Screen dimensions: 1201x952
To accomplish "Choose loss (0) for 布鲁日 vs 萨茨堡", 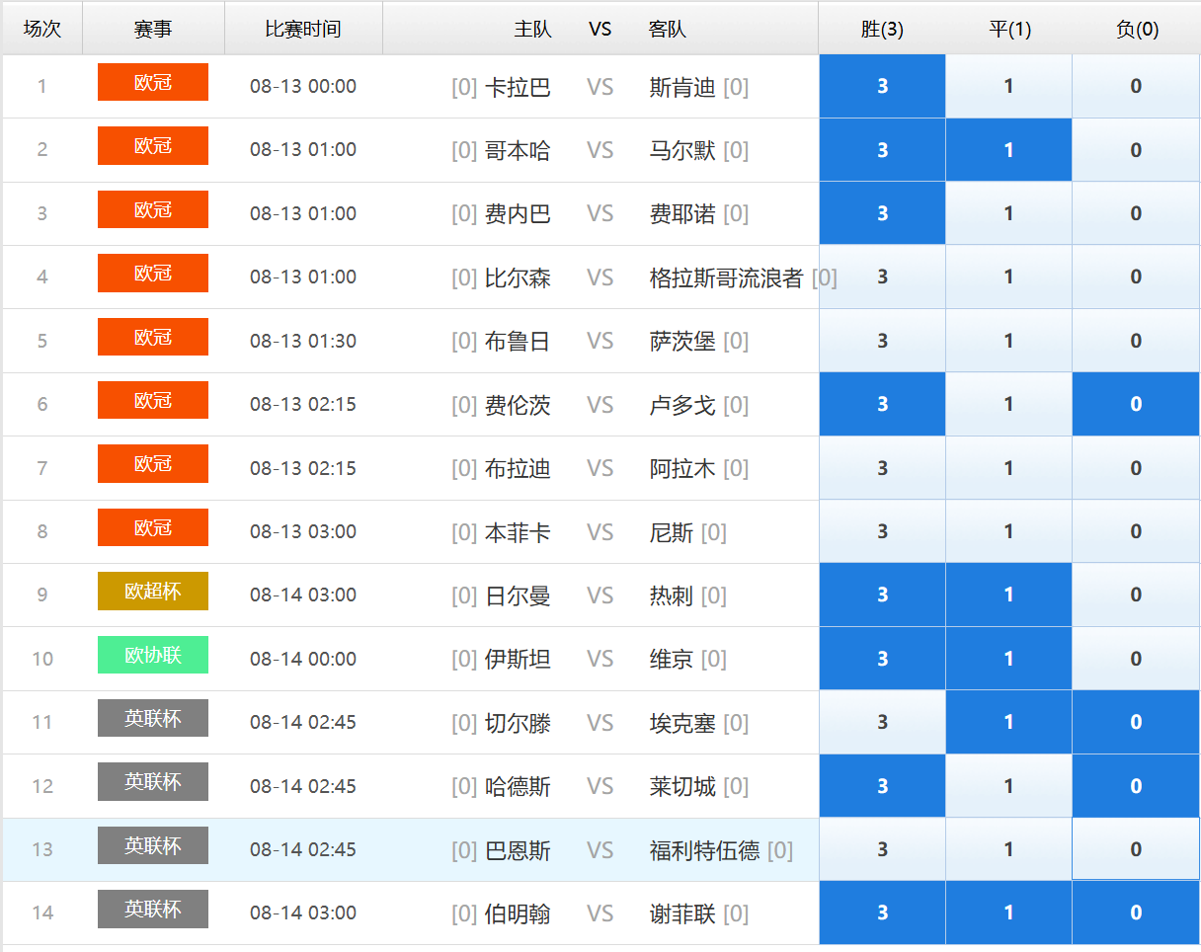I will [x=1136, y=341].
